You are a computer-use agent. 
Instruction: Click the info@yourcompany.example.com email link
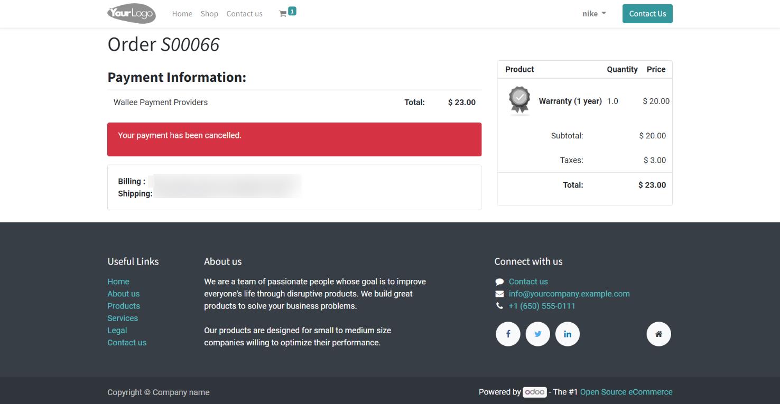[x=569, y=294]
